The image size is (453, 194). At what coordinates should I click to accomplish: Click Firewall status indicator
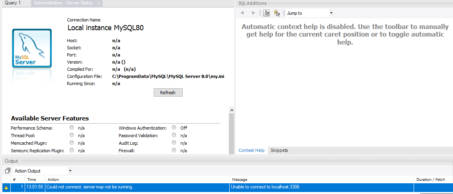174,150
